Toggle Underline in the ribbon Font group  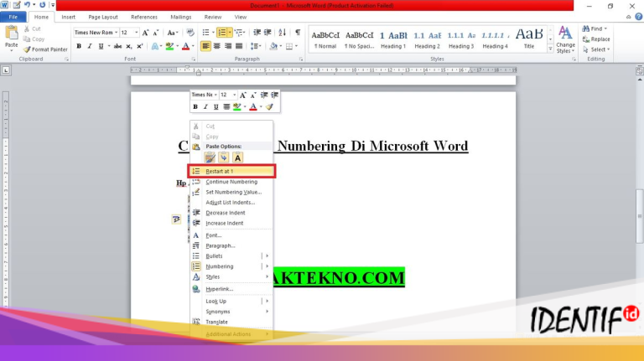[101, 46]
